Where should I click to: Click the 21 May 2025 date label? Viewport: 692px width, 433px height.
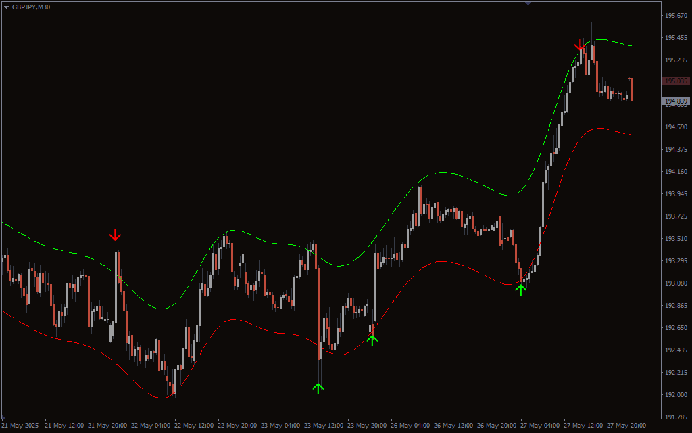pos(20,426)
